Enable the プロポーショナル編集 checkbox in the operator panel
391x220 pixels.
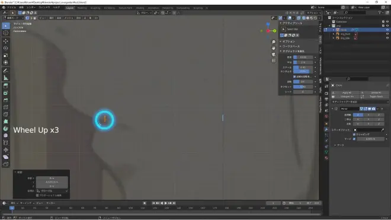pyautogui.click(x=37, y=195)
